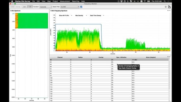
Task: Sort table by Noise (Adapter) column header
Action: (x=151, y=57)
